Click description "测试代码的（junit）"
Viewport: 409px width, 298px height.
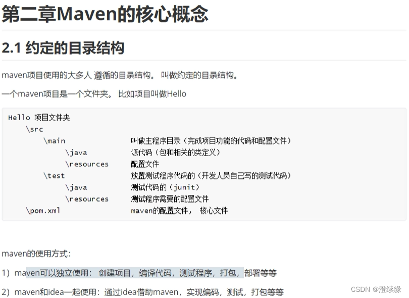(165, 187)
